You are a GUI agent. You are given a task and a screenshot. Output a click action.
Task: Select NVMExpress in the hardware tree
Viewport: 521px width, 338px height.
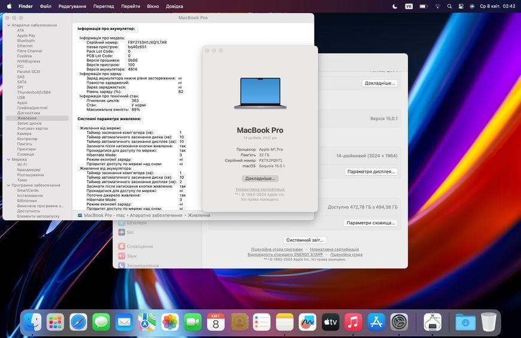(x=29, y=61)
